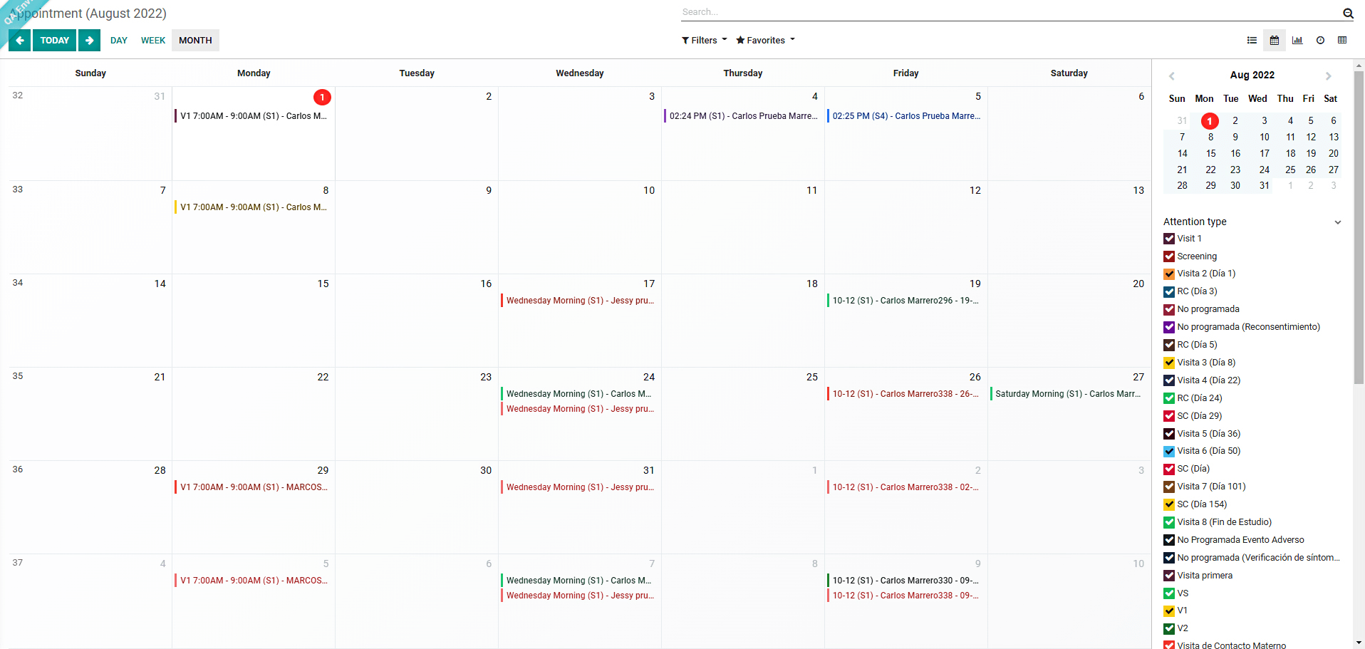
Task: Click scrollbar down arrow at bottom
Action: coord(1359,643)
